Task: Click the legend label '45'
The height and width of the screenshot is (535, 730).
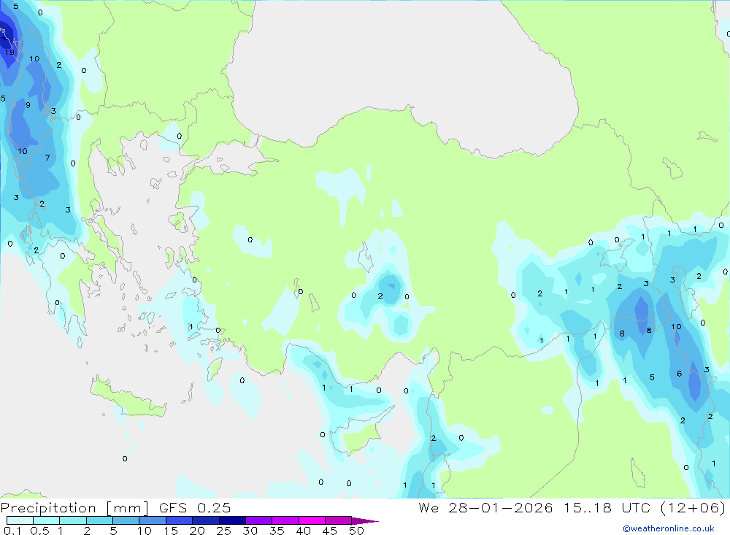Action: [330, 531]
